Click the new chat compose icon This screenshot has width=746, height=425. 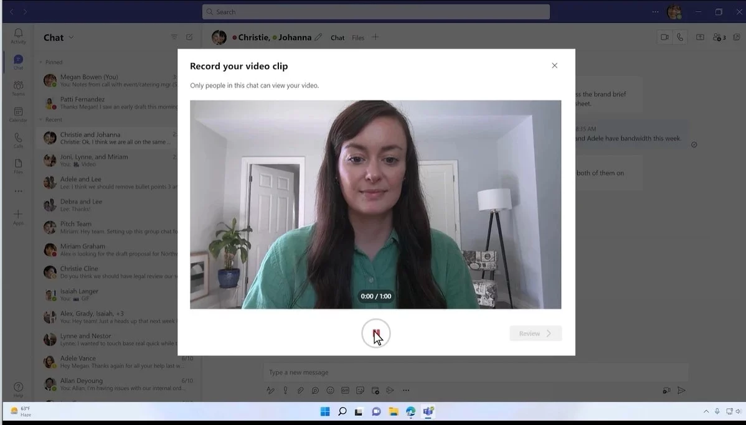pyautogui.click(x=189, y=37)
